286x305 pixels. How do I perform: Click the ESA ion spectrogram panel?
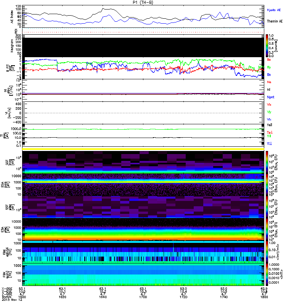pyautogui.click(x=143, y=185)
